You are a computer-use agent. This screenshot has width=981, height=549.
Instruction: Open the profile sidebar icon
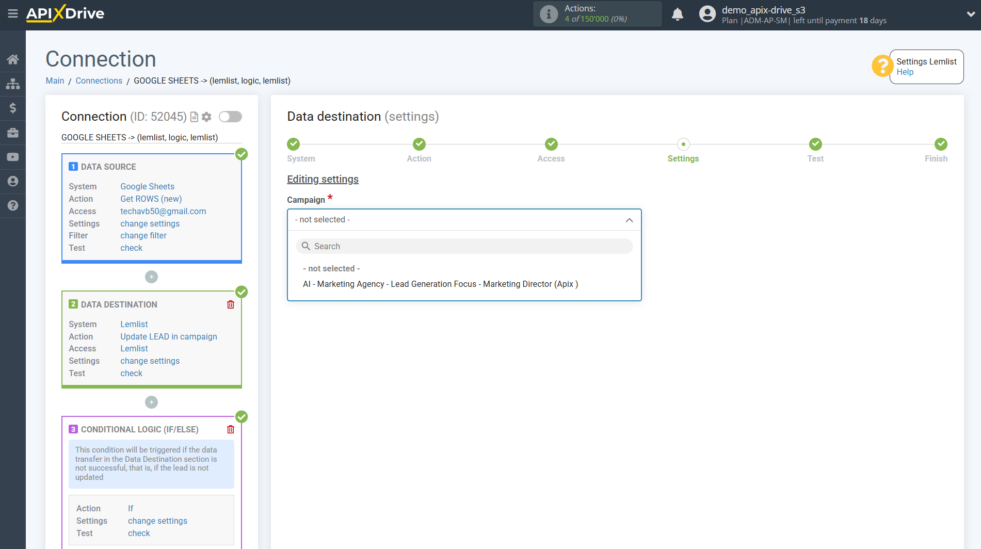click(x=13, y=181)
